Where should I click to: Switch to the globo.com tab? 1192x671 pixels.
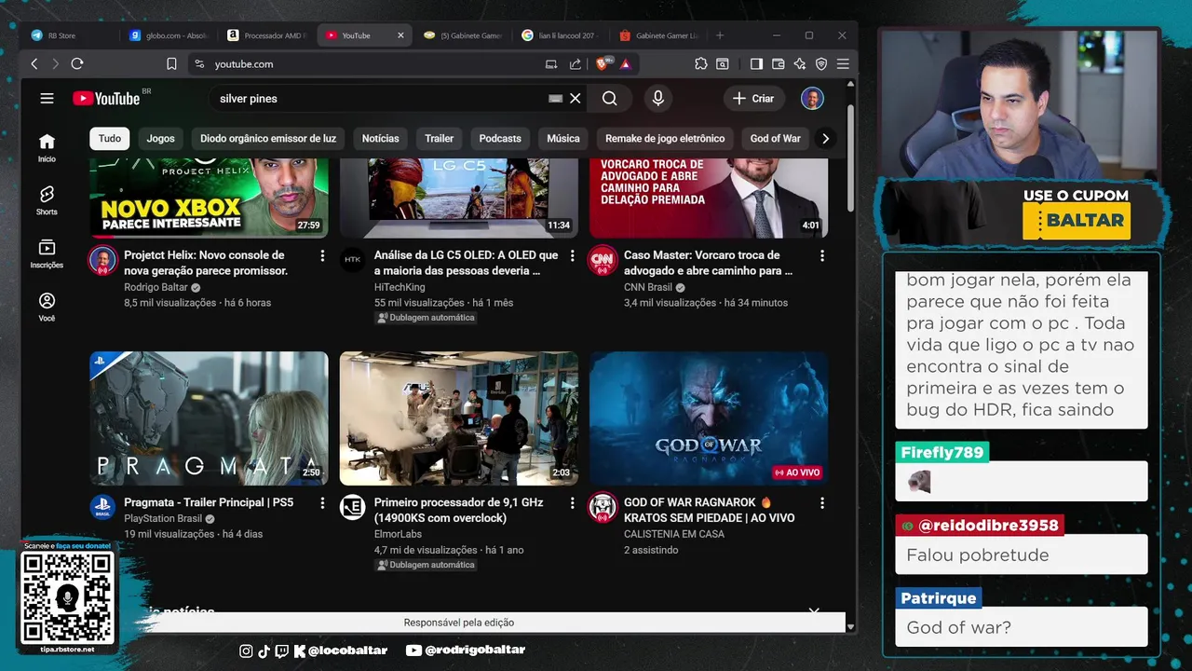169,35
